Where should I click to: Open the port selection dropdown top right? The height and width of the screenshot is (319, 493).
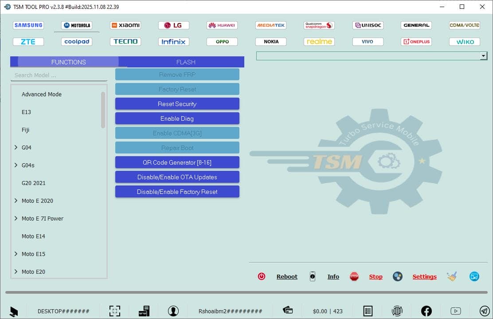(484, 55)
